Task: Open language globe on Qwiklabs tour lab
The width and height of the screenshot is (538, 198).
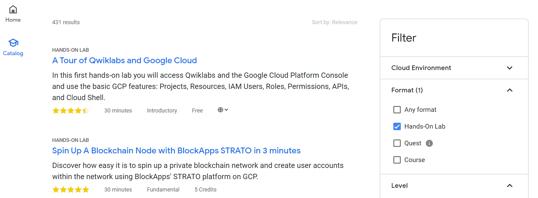Action: pyautogui.click(x=223, y=110)
